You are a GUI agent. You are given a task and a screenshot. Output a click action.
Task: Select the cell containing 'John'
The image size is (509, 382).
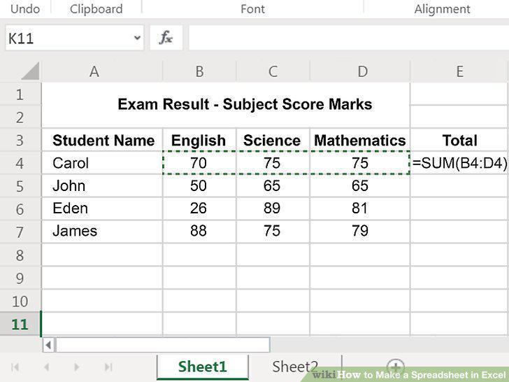point(102,186)
